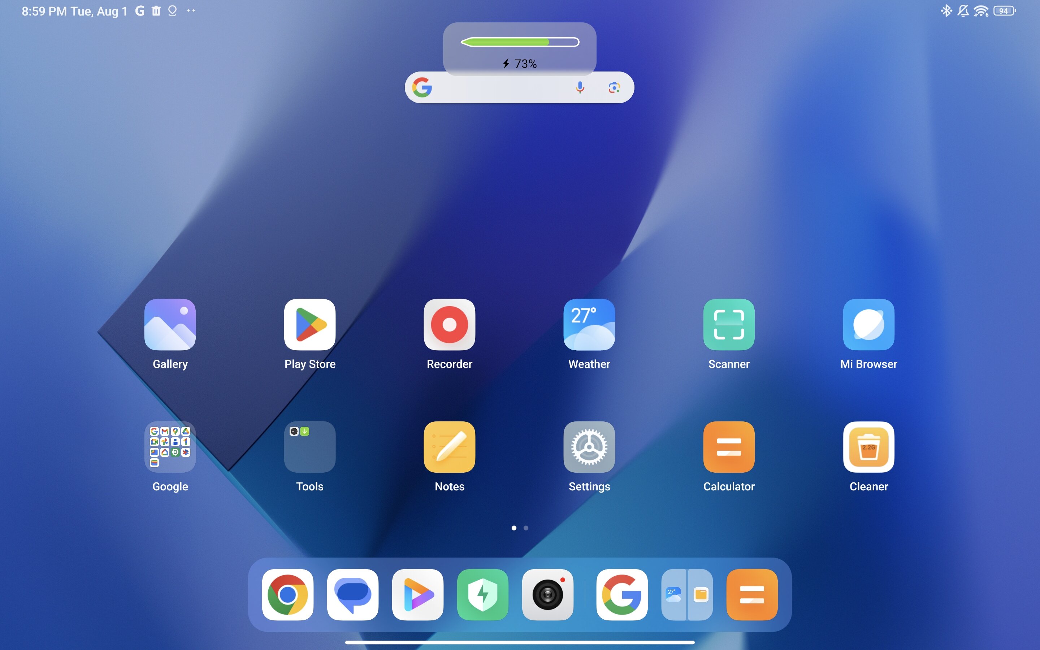Swipe to the second home screen dot
The image size is (1040, 650).
click(526, 528)
